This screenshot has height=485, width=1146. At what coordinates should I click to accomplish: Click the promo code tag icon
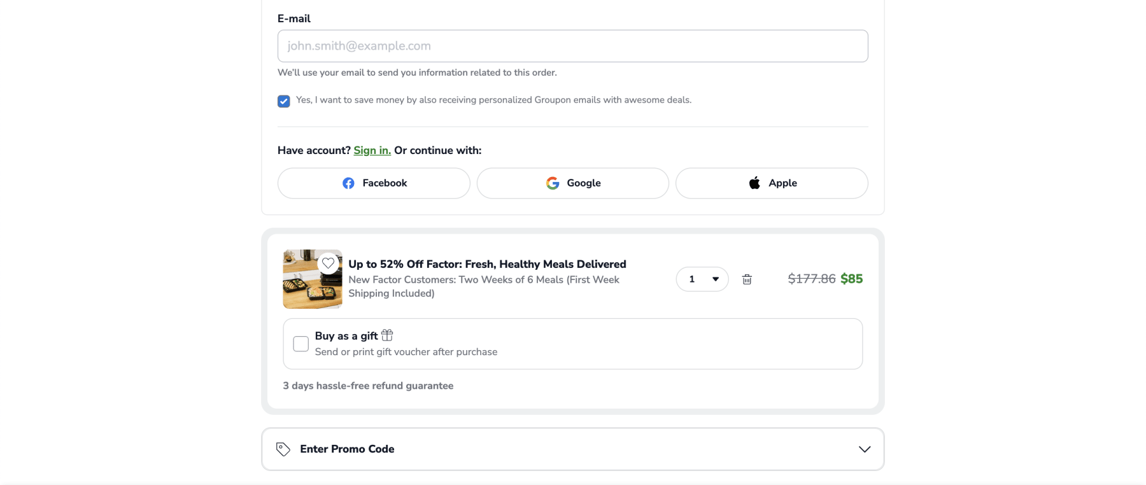point(283,449)
